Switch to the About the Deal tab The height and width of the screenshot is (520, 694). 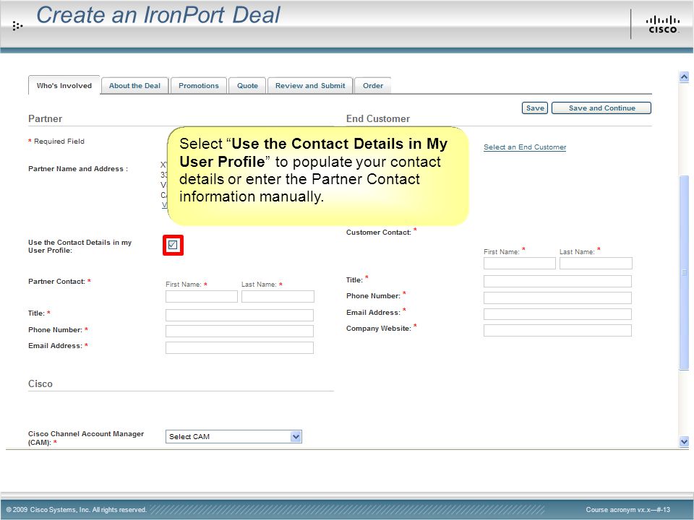point(135,86)
